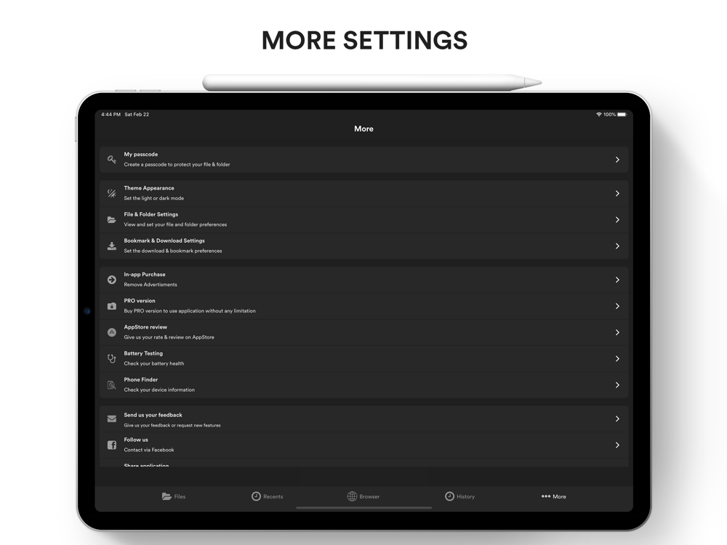Open Bookmark & Download Settings entry
This screenshot has width=727, height=545.
click(x=364, y=246)
